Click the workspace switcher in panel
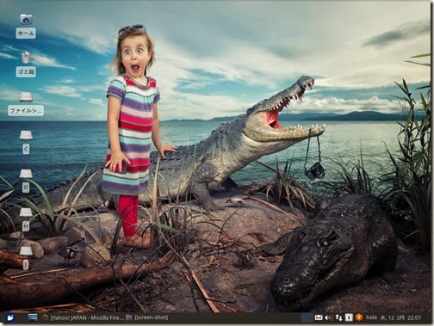Viewport: 434px width, 326px height. tap(307, 317)
